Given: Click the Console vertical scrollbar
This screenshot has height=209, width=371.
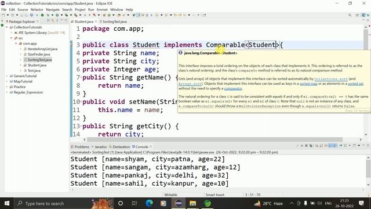Looking at the screenshot, I should coord(368,169).
